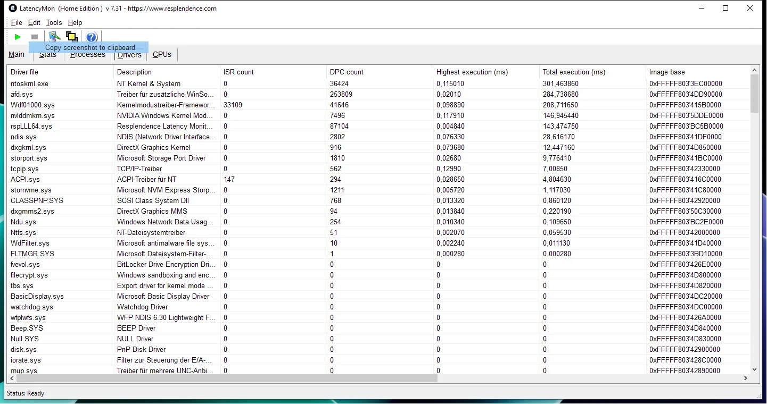Sort by the ISR count column header
Image resolution: width=767 pixels, height=404 pixels.
[x=274, y=72]
